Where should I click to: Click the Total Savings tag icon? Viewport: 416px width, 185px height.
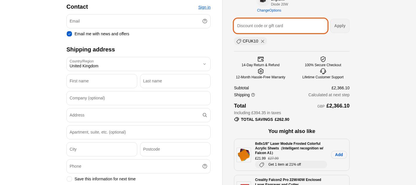click(237, 119)
